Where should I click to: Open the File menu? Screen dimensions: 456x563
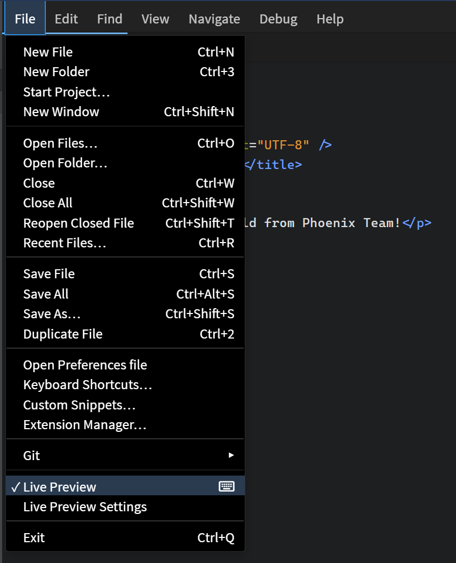point(25,18)
